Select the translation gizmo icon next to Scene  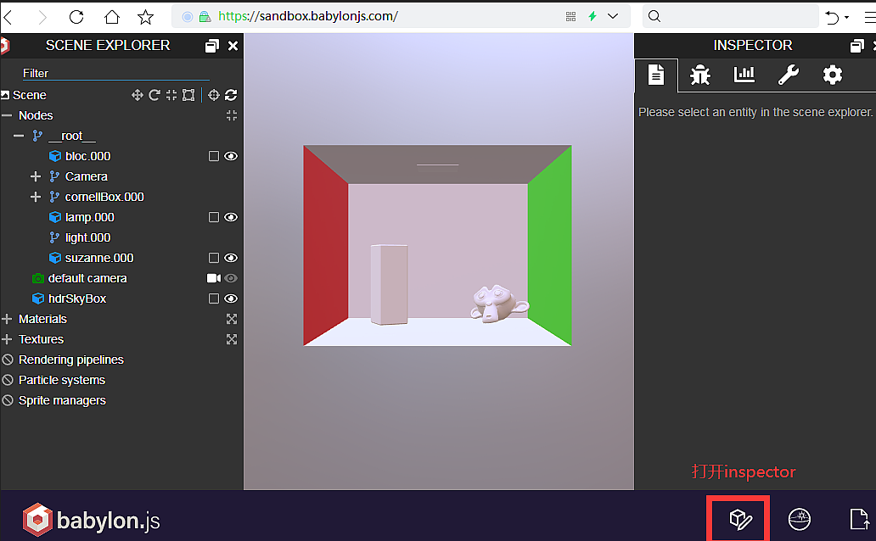click(138, 94)
